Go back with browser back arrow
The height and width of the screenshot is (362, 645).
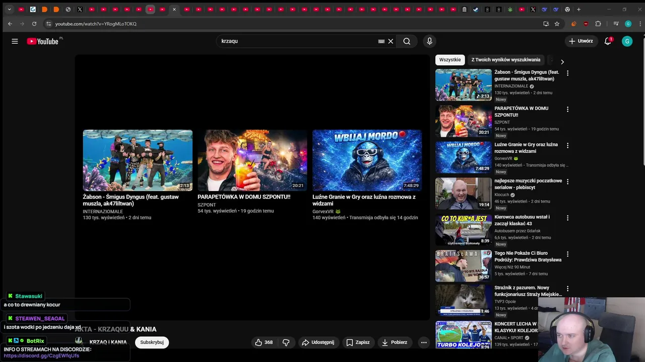tap(10, 24)
